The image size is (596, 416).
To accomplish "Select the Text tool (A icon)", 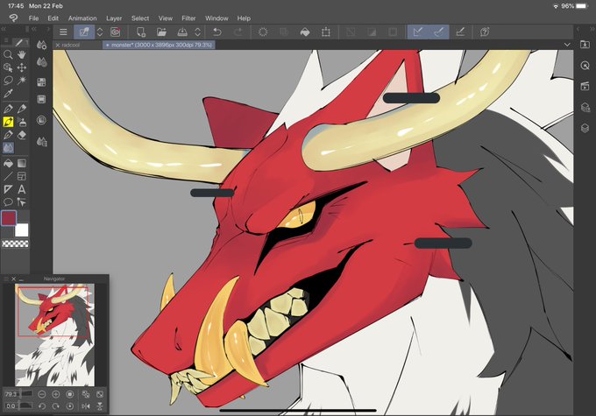I will (22, 189).
